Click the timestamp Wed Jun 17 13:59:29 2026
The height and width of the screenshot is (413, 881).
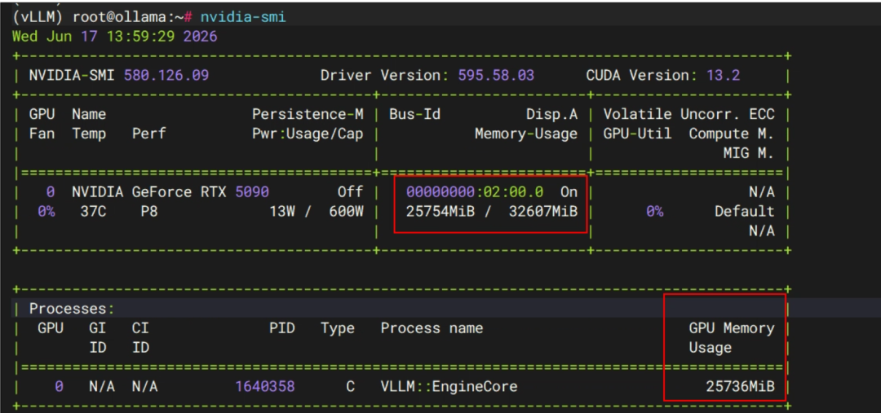[x=115, y=37]
